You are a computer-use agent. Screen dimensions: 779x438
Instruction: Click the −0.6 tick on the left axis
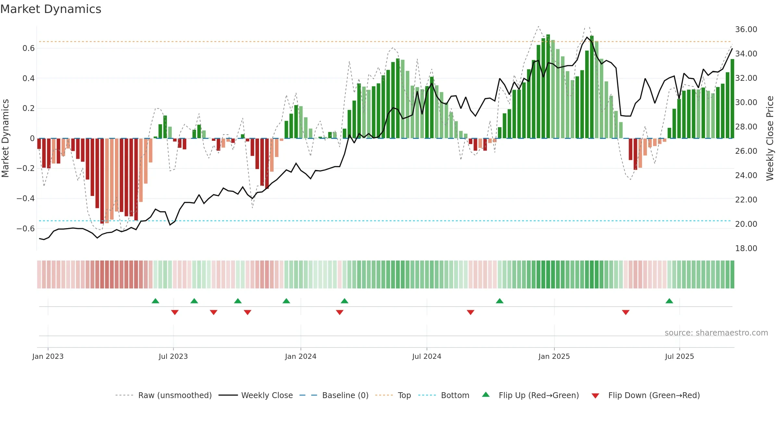coord(26,228)
